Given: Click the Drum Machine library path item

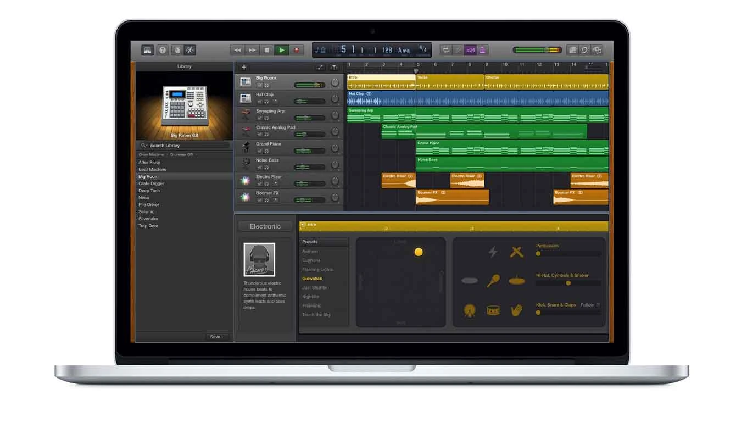Looking at the screenshot, I should click(x=151, y=155).
